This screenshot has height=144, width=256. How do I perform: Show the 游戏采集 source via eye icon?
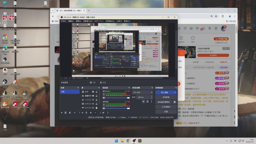(x=93, y=108)
